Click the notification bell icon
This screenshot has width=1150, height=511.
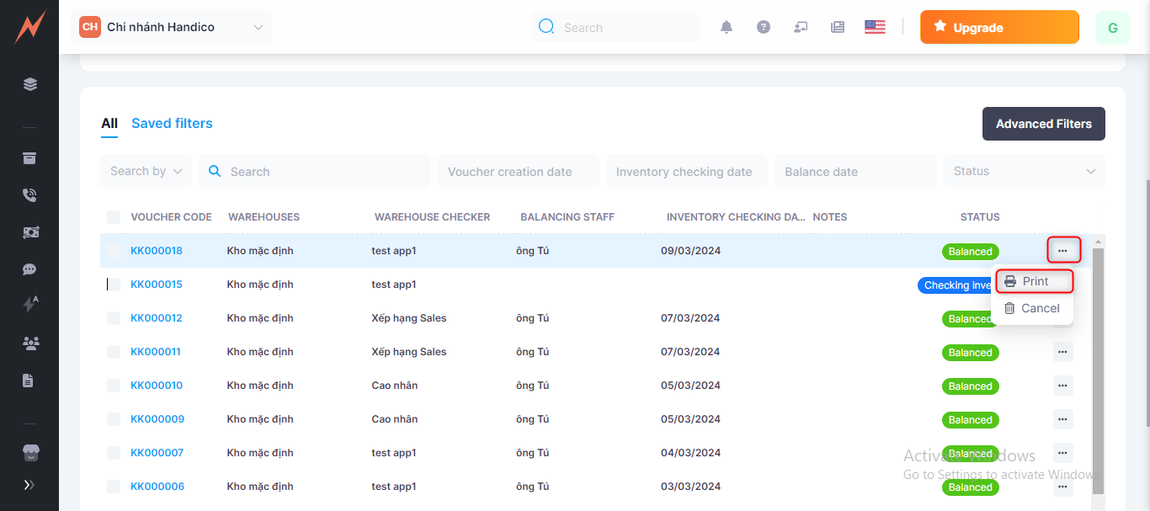727,27
